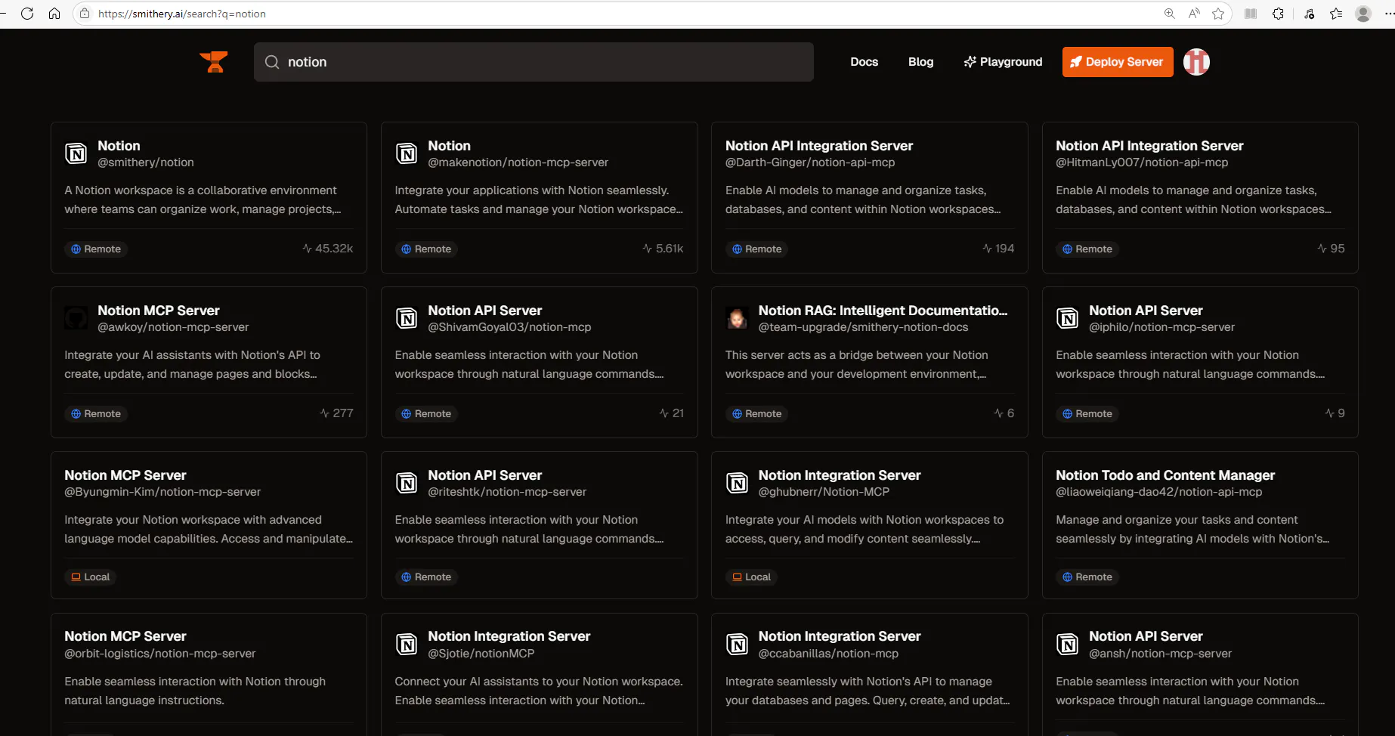
Task: Click the Remote badge on the @smithery/notion card
Action: (x=96, y=249)
